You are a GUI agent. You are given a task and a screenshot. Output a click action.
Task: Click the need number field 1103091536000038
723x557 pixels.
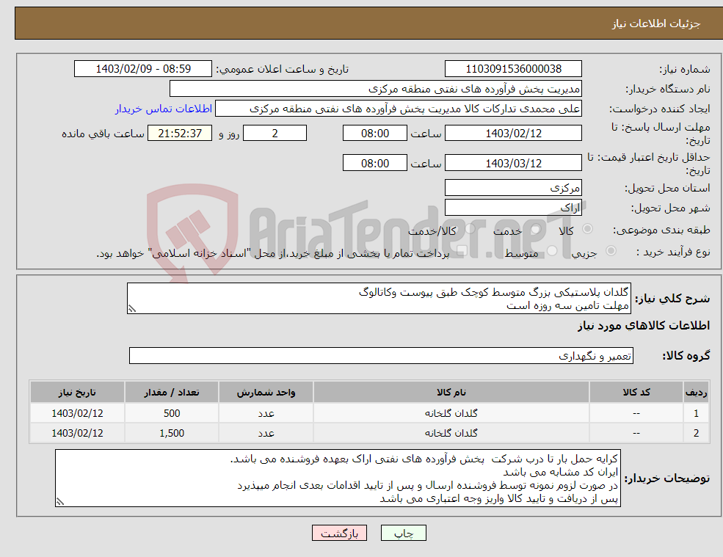click(x=513, y=69)
